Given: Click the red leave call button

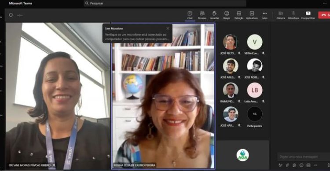Looking at the screenshot, I should click(324, 15).
